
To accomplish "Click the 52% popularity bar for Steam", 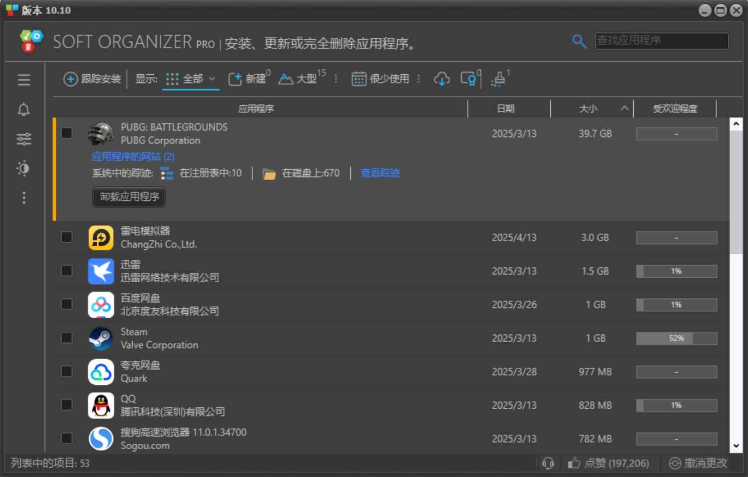I will point(676,338).
